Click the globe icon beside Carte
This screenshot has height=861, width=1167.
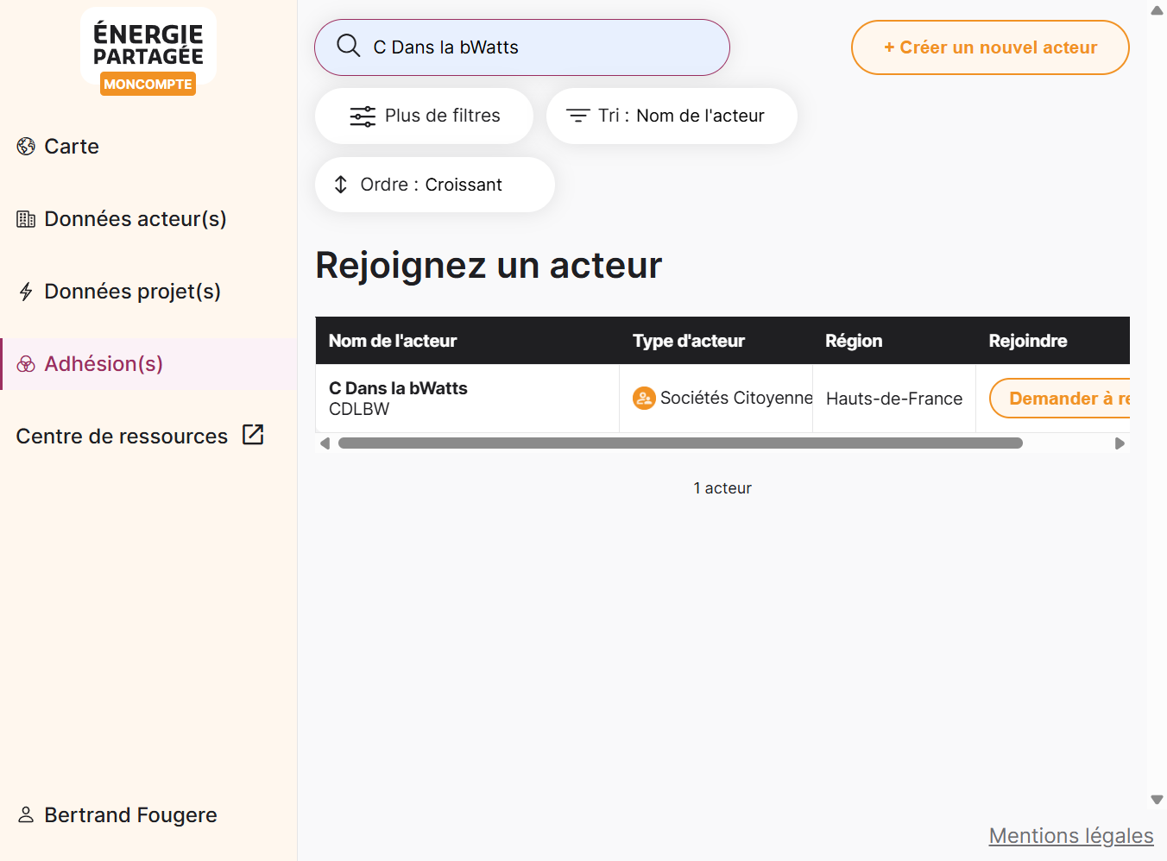[x=26, y=147]
